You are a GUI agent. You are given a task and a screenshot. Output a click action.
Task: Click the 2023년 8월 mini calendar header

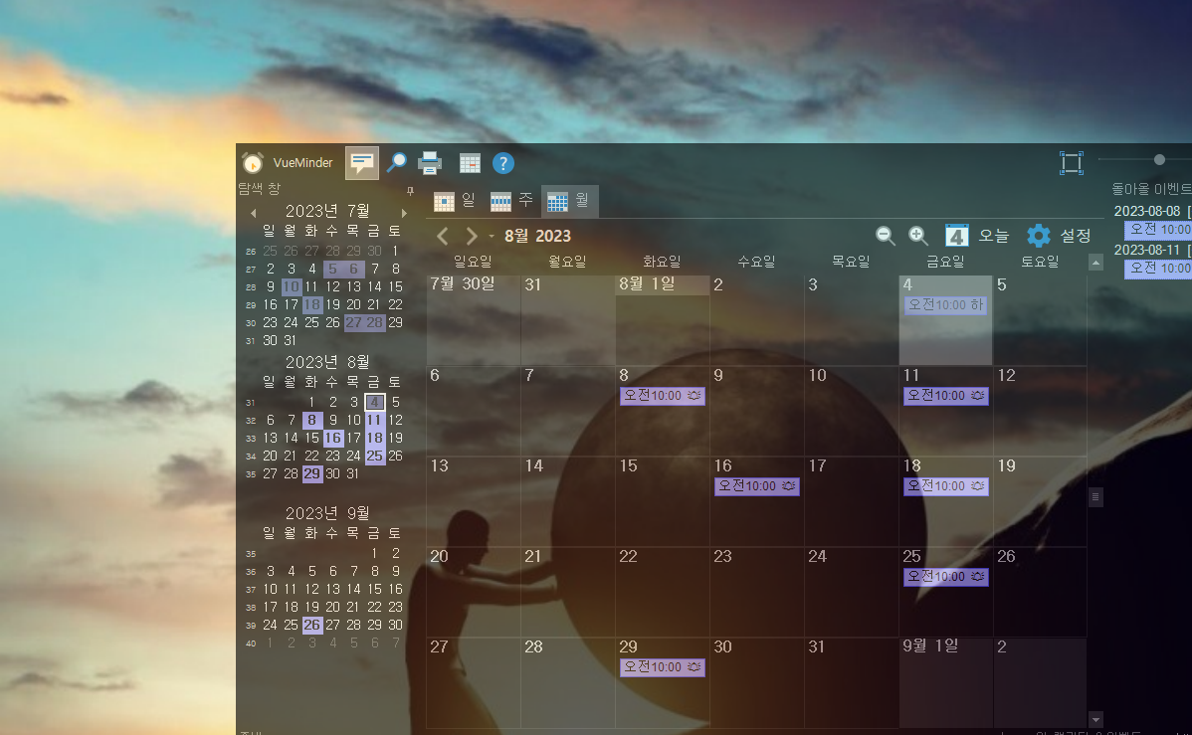click(327, 362)
